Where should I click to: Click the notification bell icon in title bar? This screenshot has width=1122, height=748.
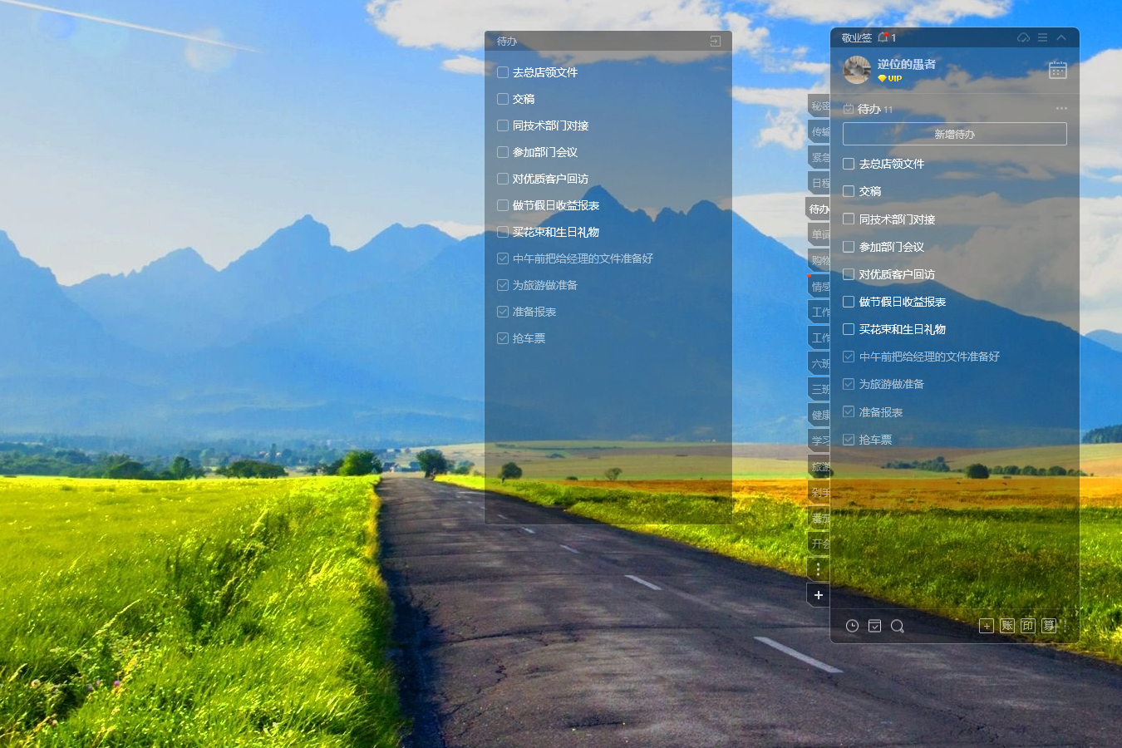click(883, 37)
